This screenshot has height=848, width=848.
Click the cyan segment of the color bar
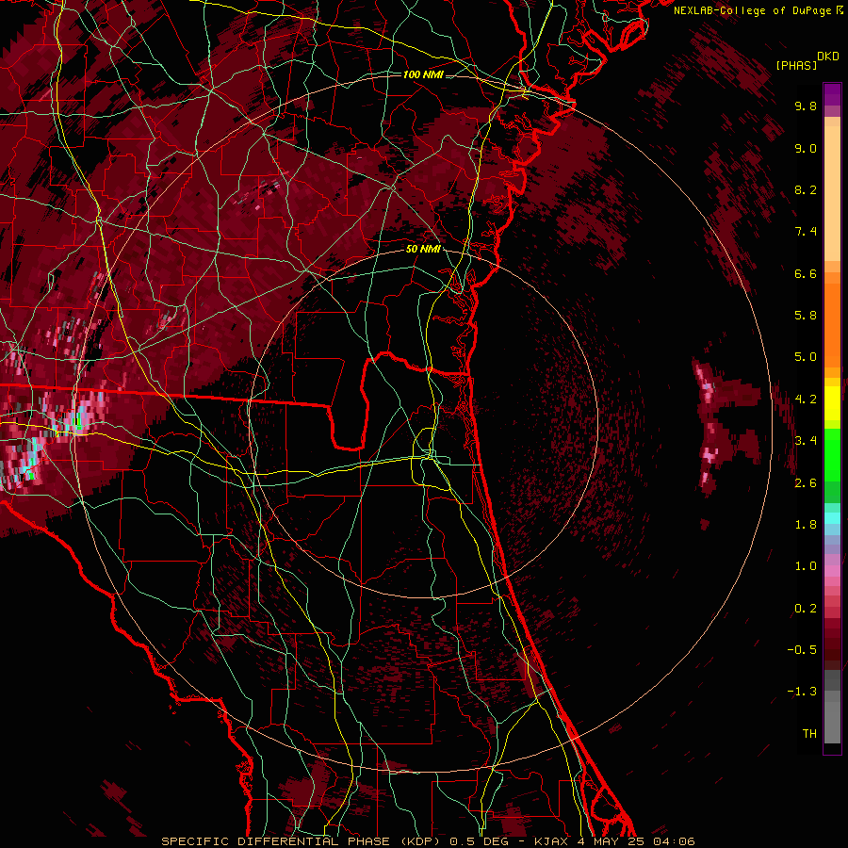(x=832, y=518)
